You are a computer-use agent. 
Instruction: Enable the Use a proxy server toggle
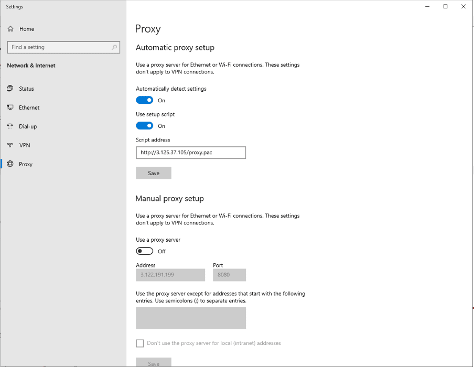145,251
